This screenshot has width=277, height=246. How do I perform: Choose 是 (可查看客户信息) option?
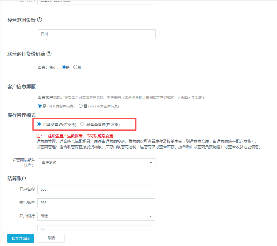(39, 106)
